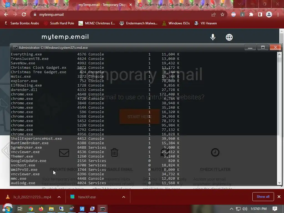Expand options for the mp4 download

pyautogui.click(x=59, y=197)
